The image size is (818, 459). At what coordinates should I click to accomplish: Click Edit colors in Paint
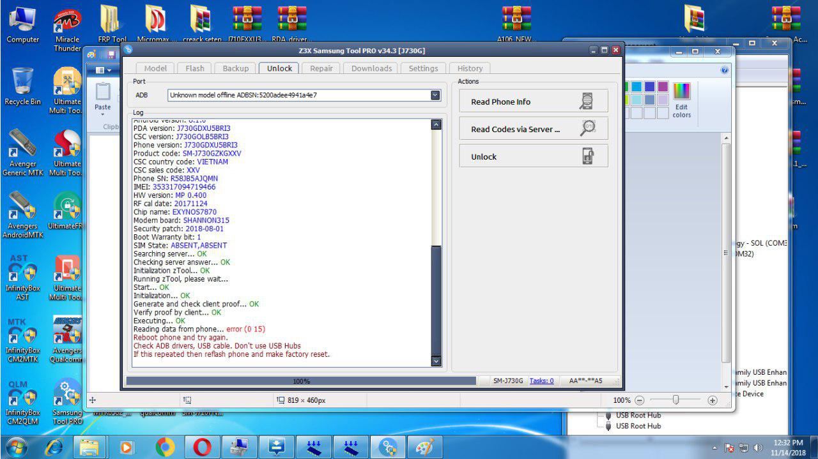[682, 100]
